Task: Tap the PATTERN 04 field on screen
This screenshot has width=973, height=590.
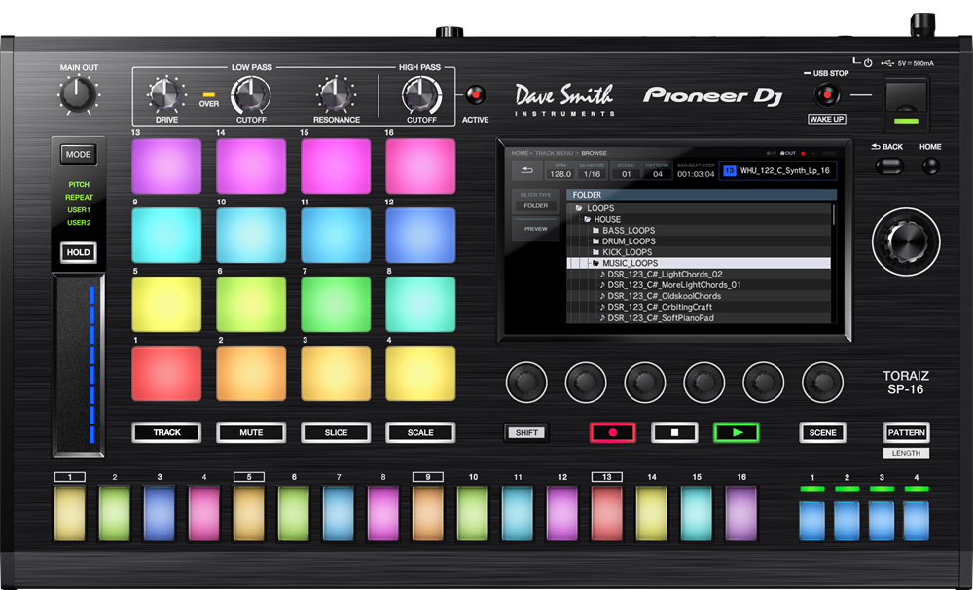Action: 657,170
